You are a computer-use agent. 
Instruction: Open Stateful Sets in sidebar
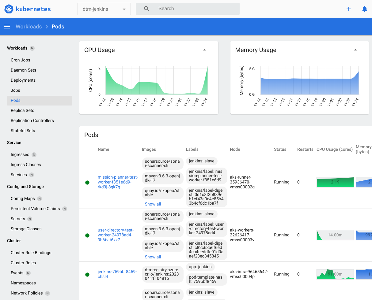pyautogui.click(x=23, y=131)
